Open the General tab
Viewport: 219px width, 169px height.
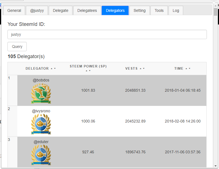point(14,10)
